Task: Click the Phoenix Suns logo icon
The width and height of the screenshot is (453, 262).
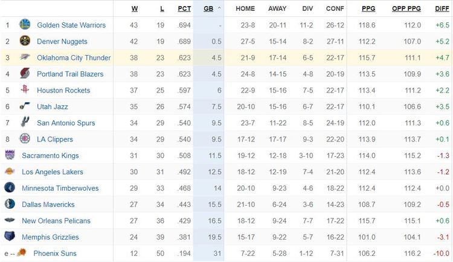Action: pyautogui.click(x=21, y=253)
